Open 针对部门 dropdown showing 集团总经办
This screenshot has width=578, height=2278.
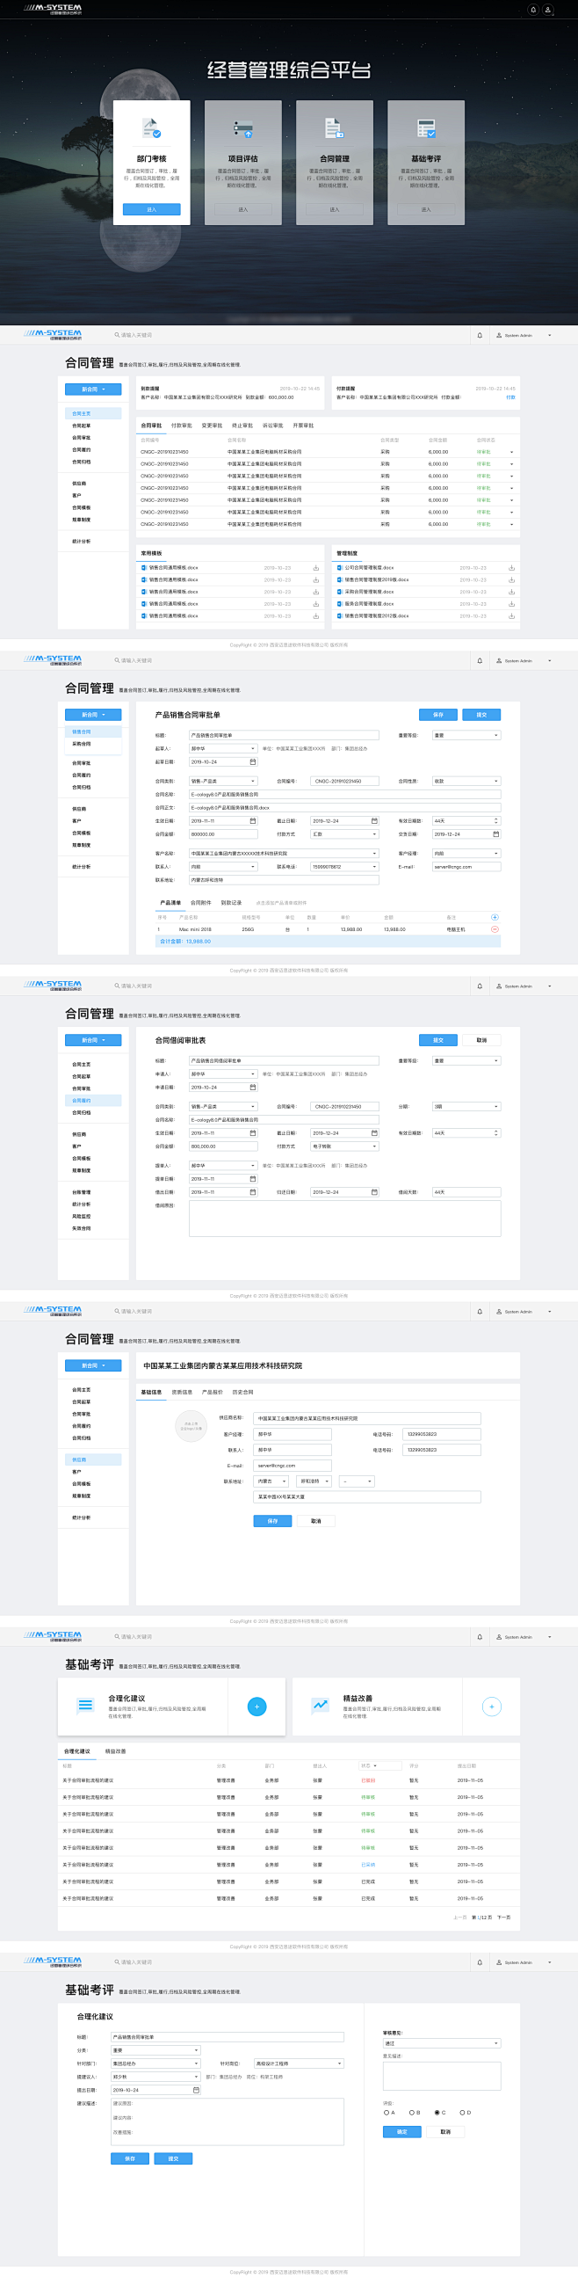155,2063
